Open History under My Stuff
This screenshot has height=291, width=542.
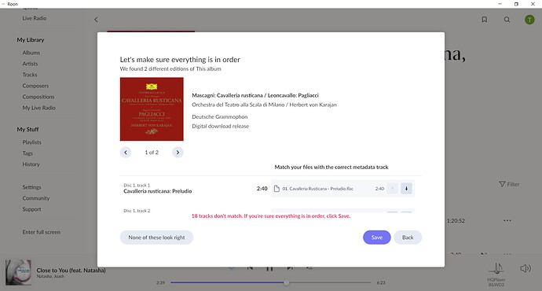click(31, 164)
